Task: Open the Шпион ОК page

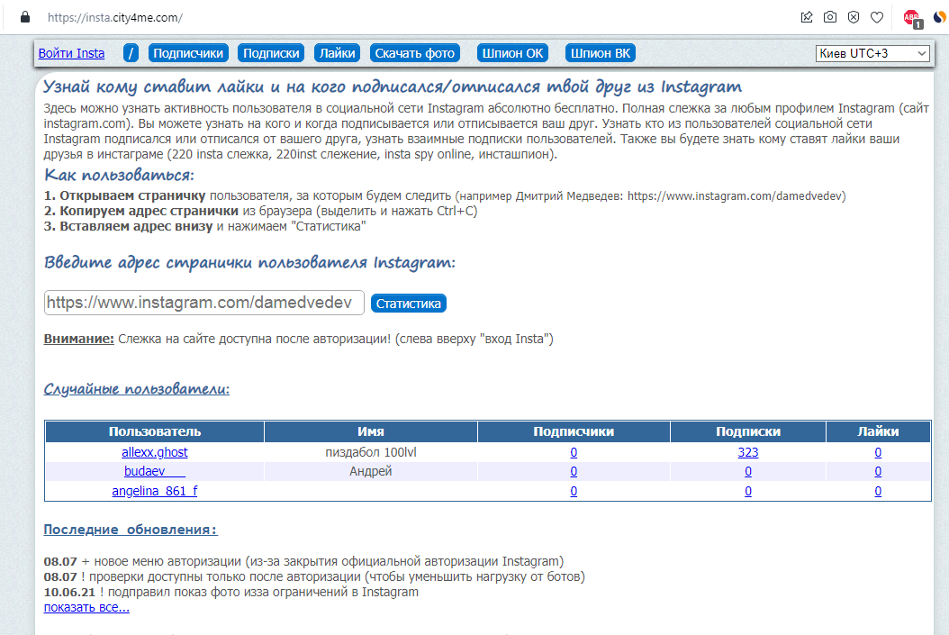Action: point(513,53)
